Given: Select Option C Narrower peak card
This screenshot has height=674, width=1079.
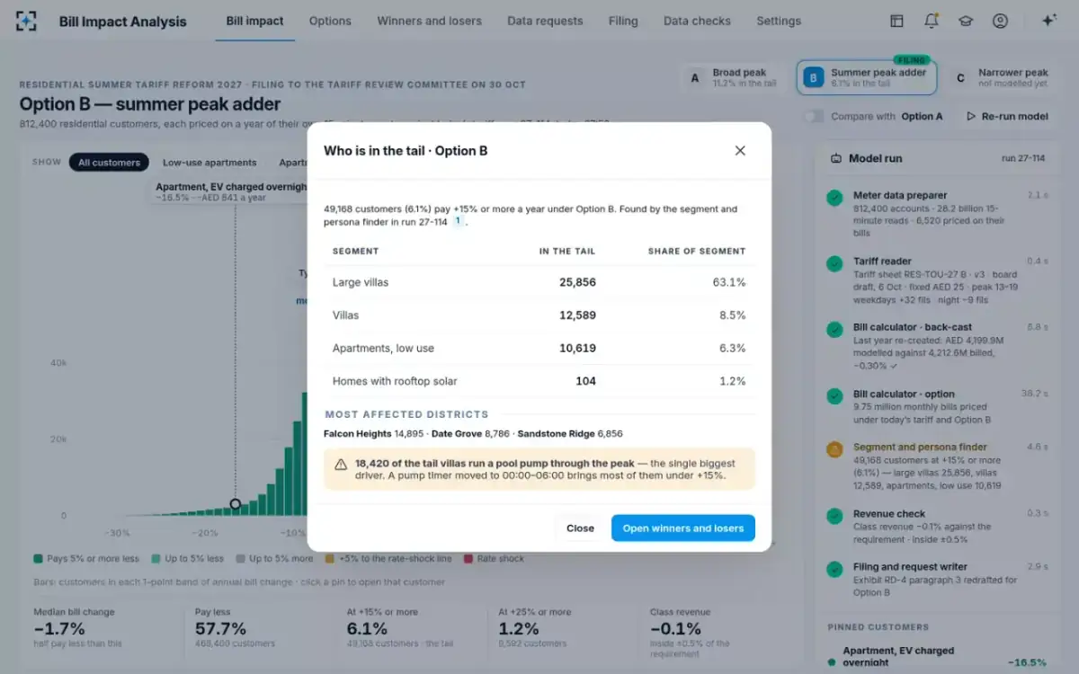Looking at the screenshot, I should 1003,78.
